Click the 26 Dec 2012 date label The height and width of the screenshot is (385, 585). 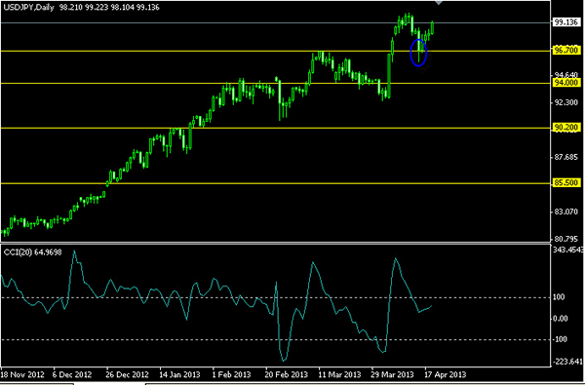[x=127, y=374]
